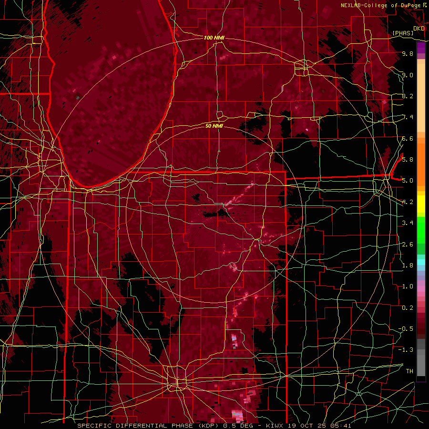Viewport: 429px width, 429px height.
Task: Click the 2.6 value on color scale
Action: (408, 244)
